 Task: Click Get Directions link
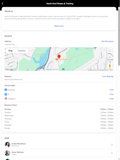tap(107, 41)
